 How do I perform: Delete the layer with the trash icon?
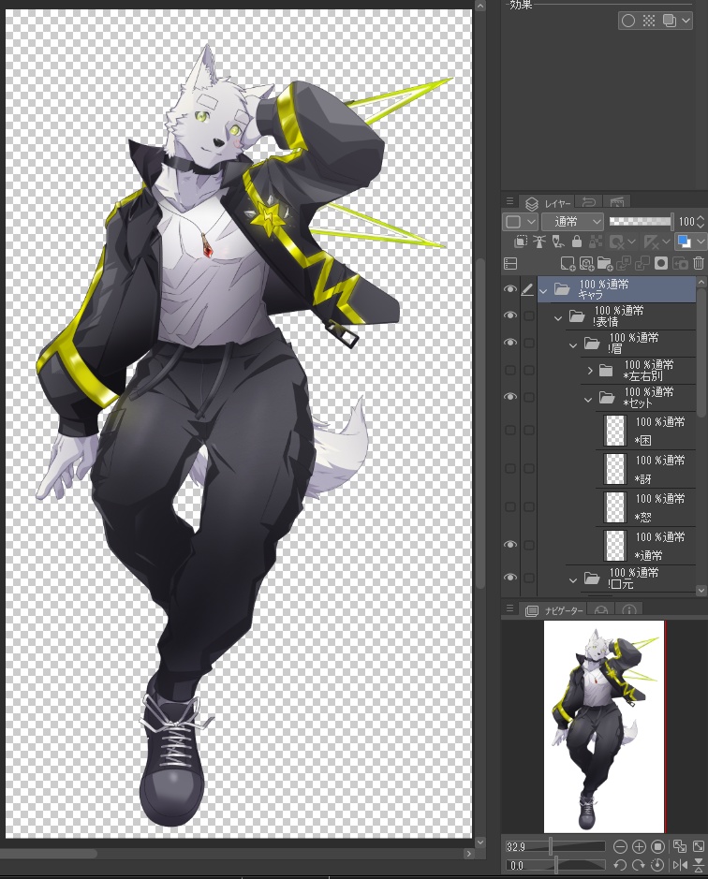pos(699,263)
